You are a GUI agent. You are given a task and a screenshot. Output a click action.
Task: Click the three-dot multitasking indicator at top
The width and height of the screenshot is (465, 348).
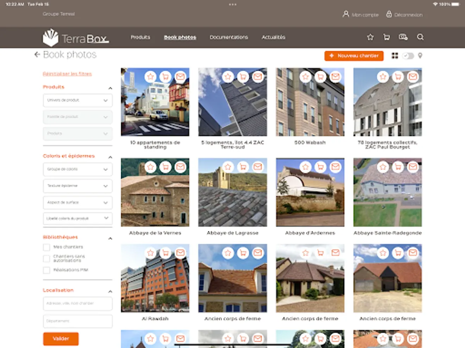tap(232, 4)
